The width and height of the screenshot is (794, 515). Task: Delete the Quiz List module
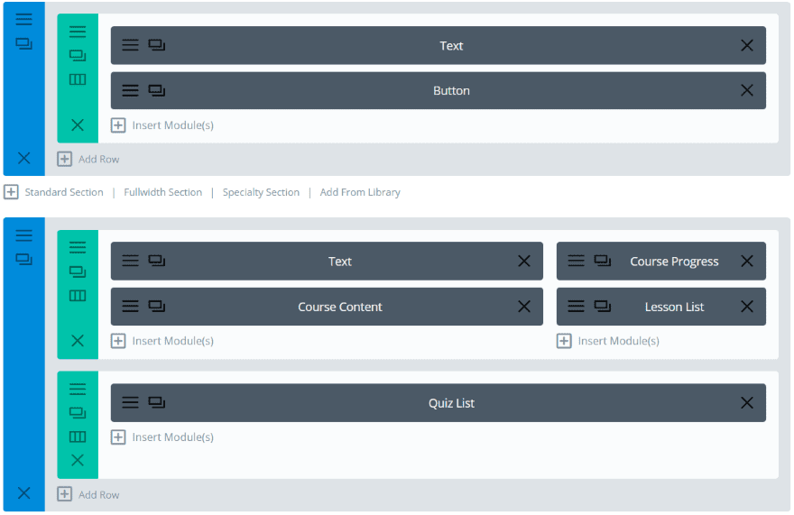point(746,403)
